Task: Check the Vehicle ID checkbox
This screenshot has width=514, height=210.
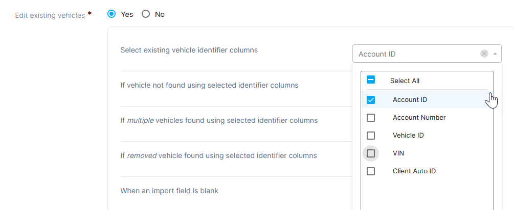Action: click(371, 136)
